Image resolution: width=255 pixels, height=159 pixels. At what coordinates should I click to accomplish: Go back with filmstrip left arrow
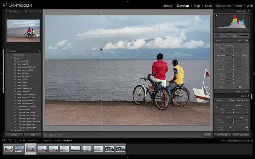(x=20, y=141)
